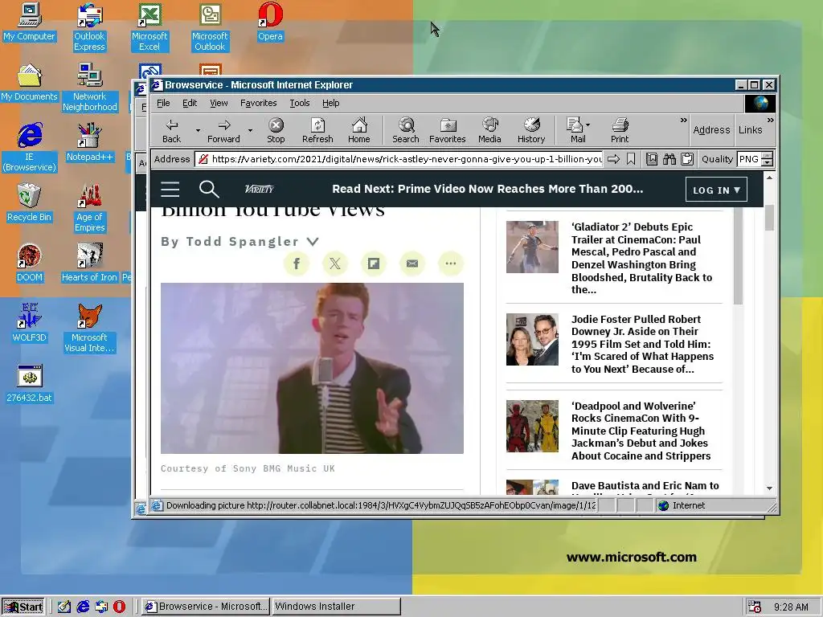The width and height of the screenshot is (823, 617).
Task: Click the binoculars find icon
Action: point(669,159)
